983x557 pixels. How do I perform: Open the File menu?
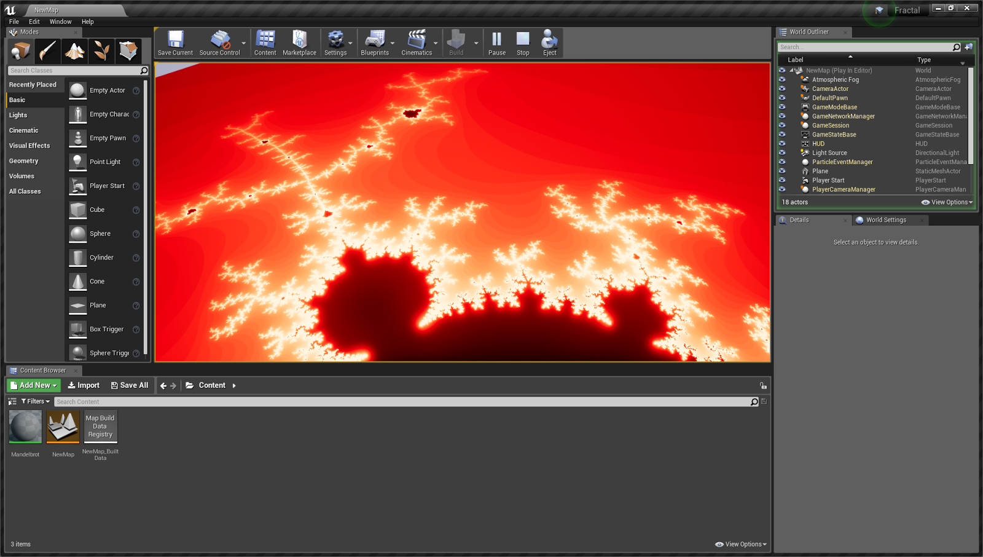(14, 22)
